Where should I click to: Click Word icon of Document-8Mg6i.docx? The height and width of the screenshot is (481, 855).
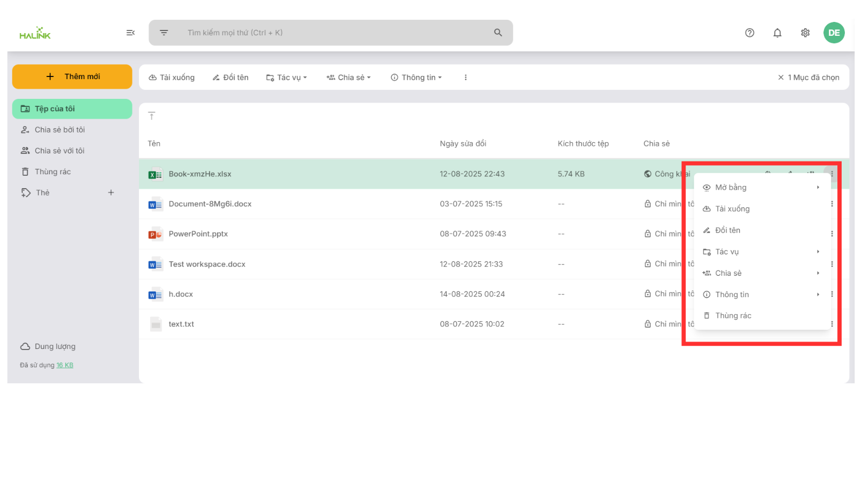[155, 204]
